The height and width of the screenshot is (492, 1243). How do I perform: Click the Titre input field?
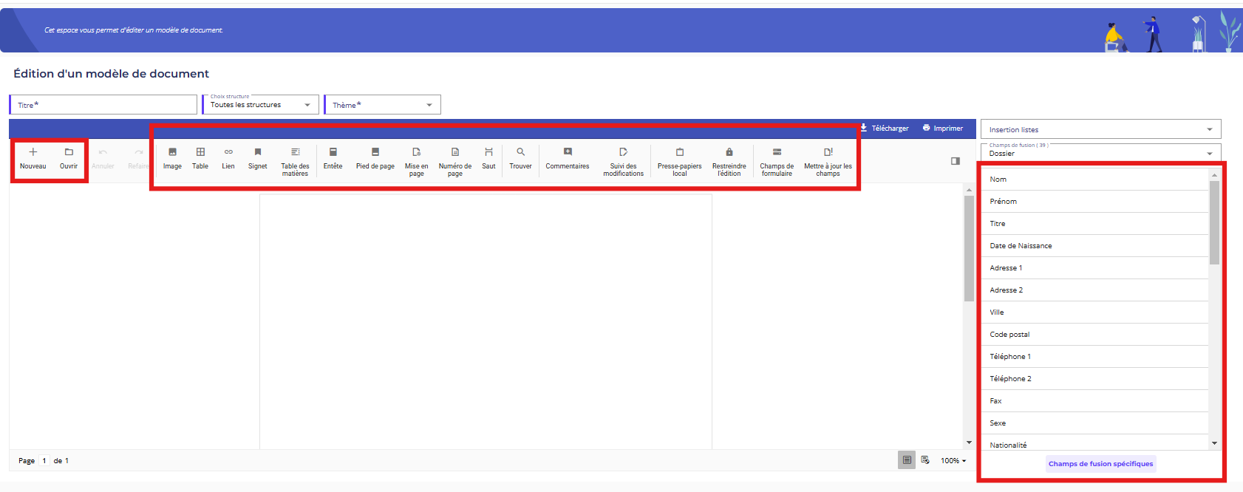(103, 105)
